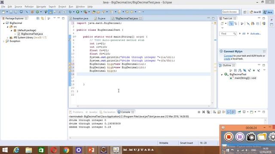Expand the Exception project node
275x154 pixels.
[4, 41]
